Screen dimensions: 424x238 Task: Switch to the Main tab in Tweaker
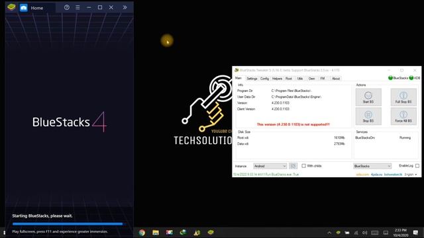[238, 78]
